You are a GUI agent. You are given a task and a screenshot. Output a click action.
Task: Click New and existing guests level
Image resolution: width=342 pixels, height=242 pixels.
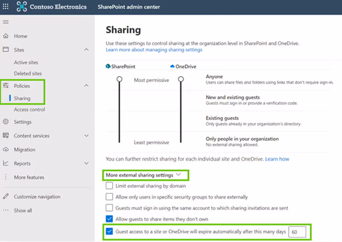pyautogui.click(x=233, y=97)
